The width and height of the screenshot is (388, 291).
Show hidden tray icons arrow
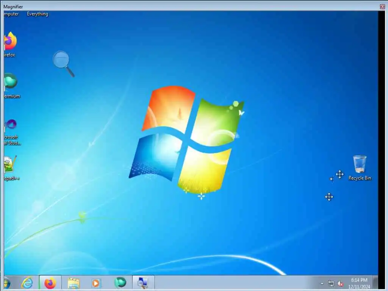(322, 283)
